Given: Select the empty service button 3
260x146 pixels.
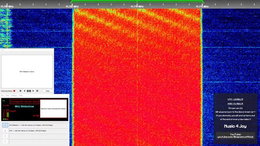Looking at the screenshot, I should [5, 136].
